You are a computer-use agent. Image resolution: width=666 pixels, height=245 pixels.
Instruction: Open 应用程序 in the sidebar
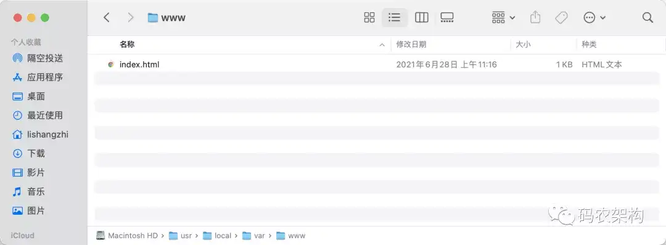pyautogui.click(x=45, y=77)
